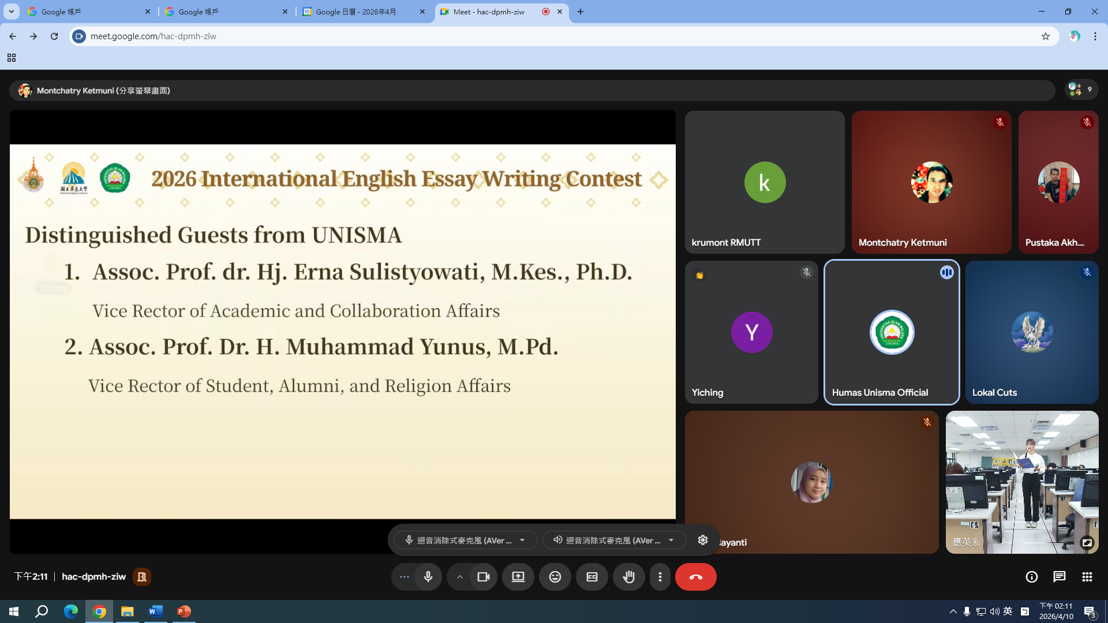1108x623 pixels.
Task: Open meeting details info icon
Action: [1031, 577]
